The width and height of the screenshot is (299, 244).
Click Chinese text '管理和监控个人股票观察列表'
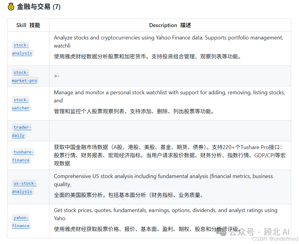point(89,111)
